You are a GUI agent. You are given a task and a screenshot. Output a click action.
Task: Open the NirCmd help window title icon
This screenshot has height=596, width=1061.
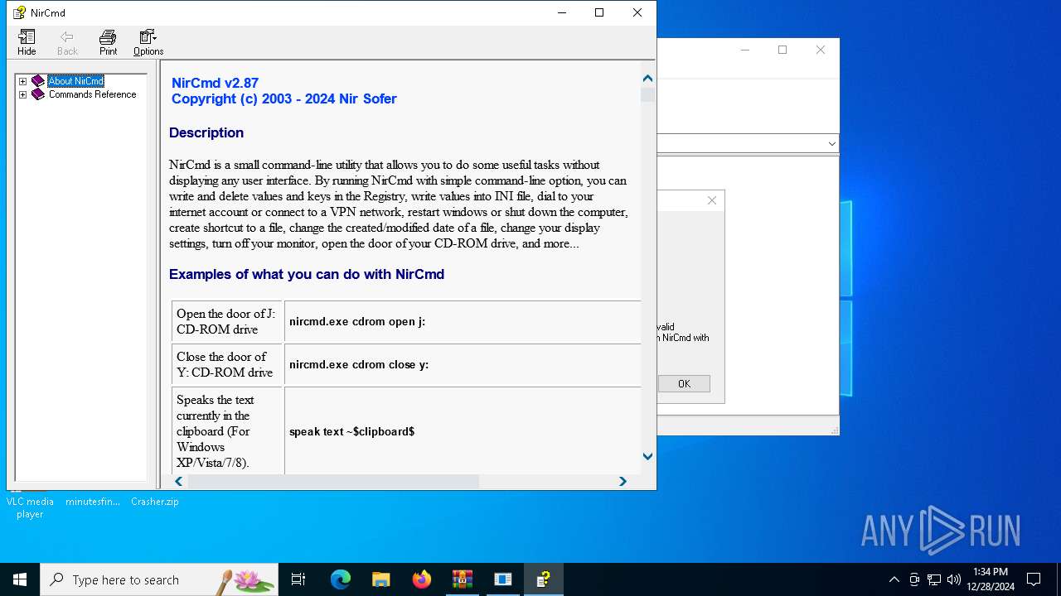tap(19, 12)
